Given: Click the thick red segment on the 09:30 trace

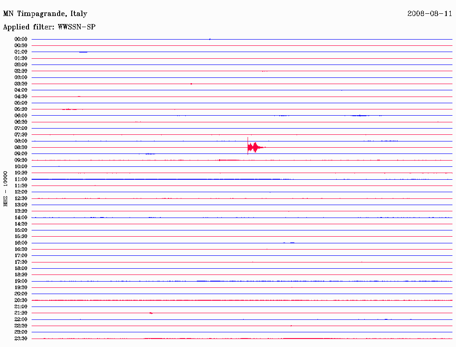Looking at the screenshot, I should tap(228, 160).
